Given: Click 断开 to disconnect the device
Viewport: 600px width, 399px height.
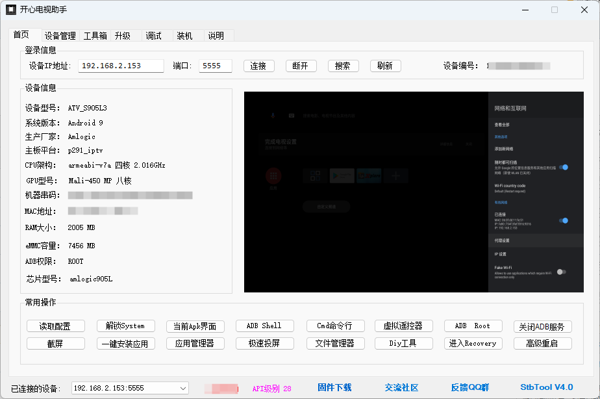Looking at the screenshot, I should click(x=301, y=66).
